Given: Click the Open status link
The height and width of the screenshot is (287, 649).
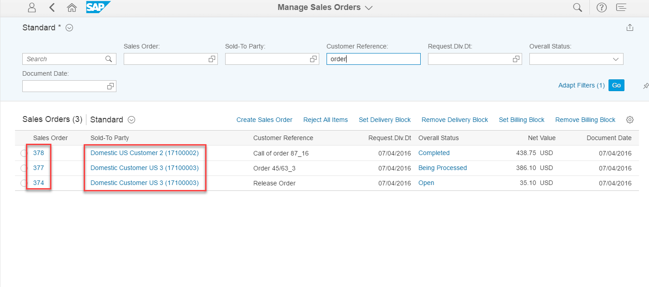Looking at the screenshot, I should point(426,183).
